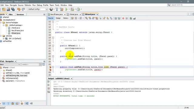Click the Clean and Build Project icon
The width and height of the screenshot is (194, 109).
pos(62,9)
